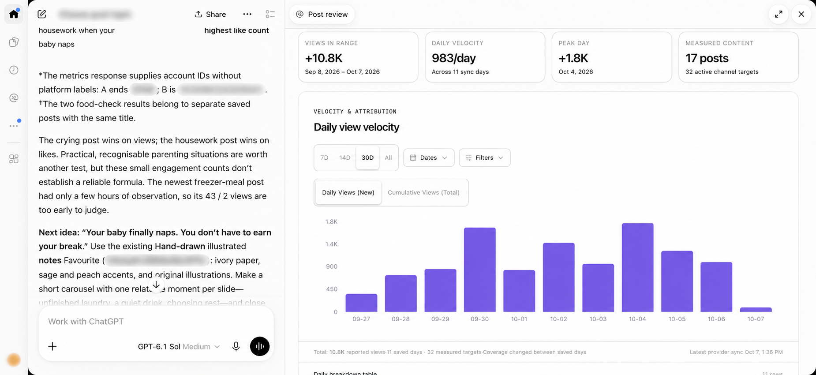
Task: Click the Peak Day value +1.8K
Action: (573, 58)
